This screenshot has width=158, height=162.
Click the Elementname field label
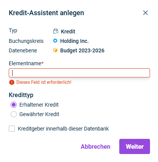pos(26,63)
